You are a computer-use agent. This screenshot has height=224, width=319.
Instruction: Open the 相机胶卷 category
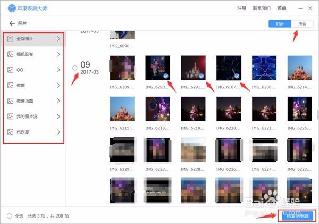pyautogui.click(x=33, y=54)
